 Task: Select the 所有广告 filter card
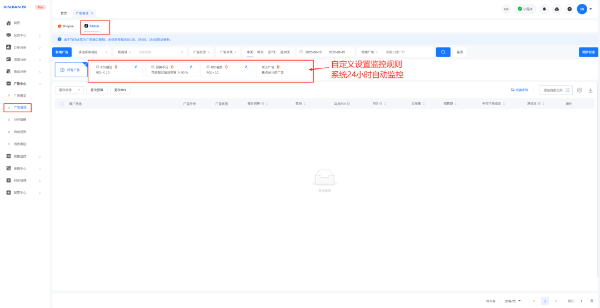pos(71,69)
